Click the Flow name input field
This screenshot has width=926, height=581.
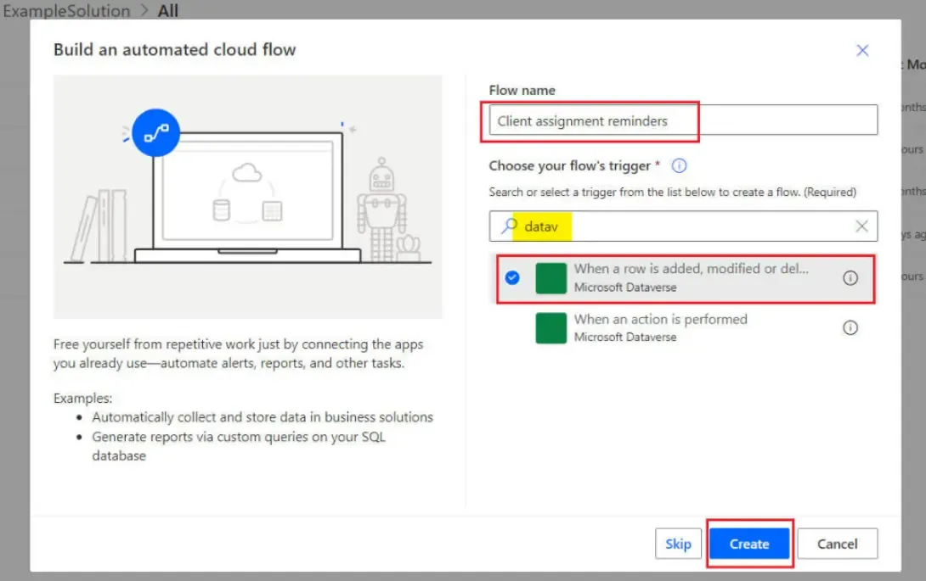(x=683, y=120)
